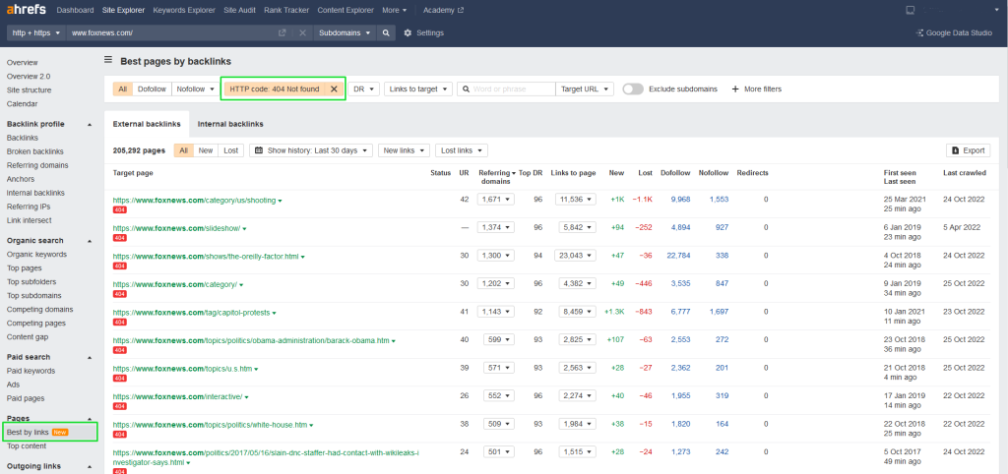Open Subdomains mode dropdown
The width and height of the screenshot is (1008, 474).
pyautogui.click(x=346, y=32)
